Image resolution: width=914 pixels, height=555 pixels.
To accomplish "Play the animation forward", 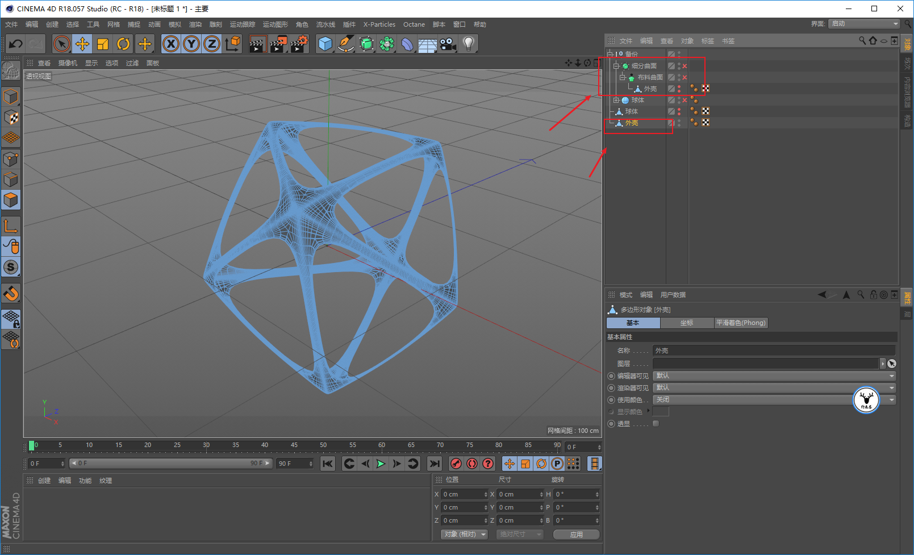I will (381, 464).
